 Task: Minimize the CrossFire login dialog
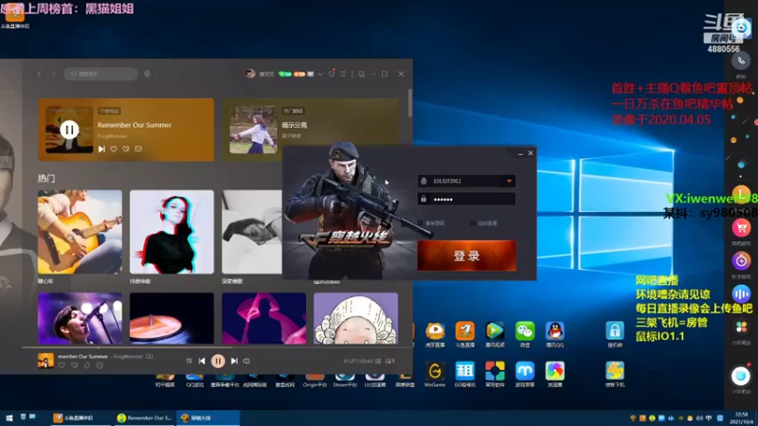pyautogui.click(x=520, y=153)
